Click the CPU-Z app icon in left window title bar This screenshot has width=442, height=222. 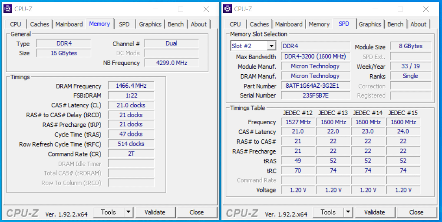[8, 9]
